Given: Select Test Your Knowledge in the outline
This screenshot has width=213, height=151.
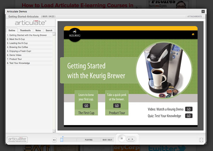Looking at the screenshot, I should 29,63.
